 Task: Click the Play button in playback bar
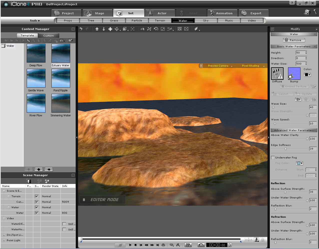pyautogui.click(x=130, y=245)
